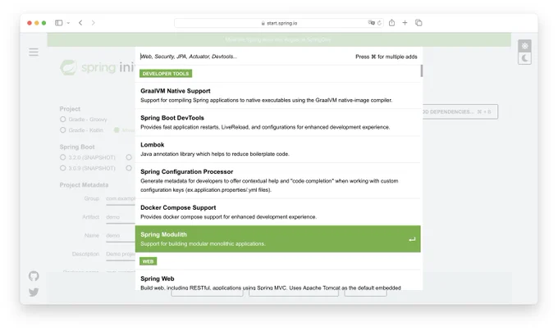Image resolution: width=558 pixels, height=331 pixels.
Task: Open a new tab with plus icon
Action: (405, 23)
